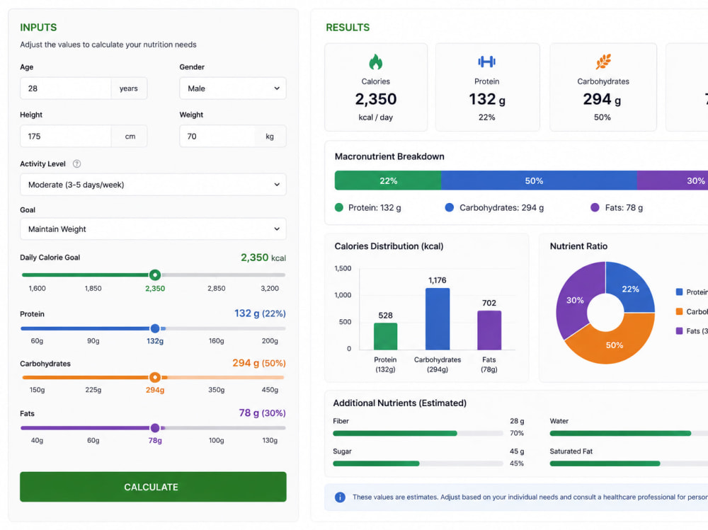Click the 50% blue segment in Macronutrient Breakdown
708x530 pixels.
pyautogui.click(x=539, y=180)
